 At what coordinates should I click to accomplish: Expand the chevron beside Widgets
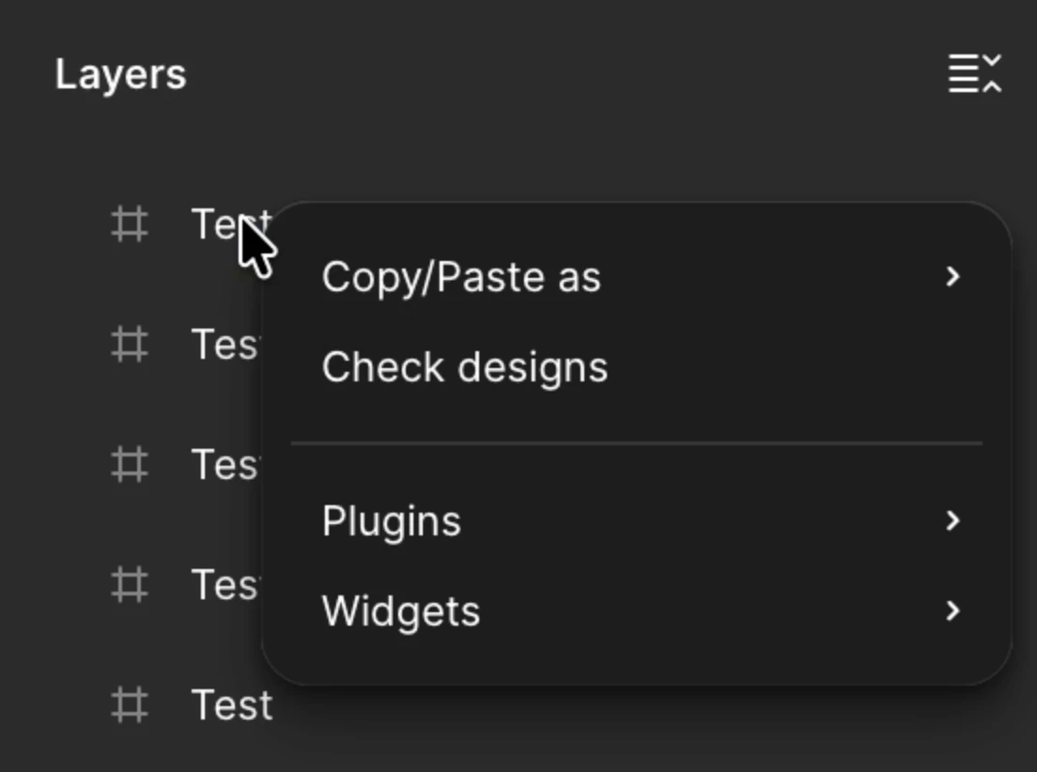pyautogui.click(x=952, y=610)
